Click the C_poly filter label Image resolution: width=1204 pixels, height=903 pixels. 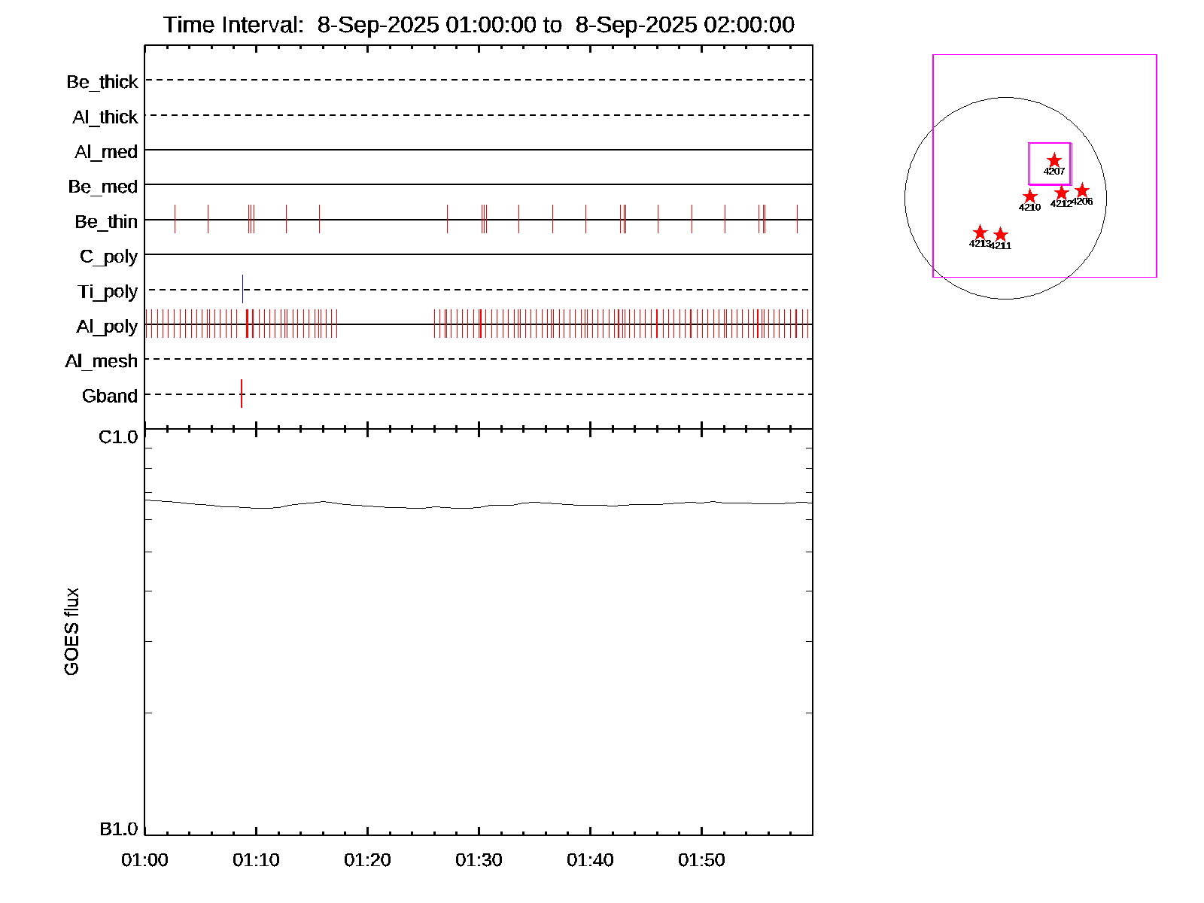click(109, 257)
